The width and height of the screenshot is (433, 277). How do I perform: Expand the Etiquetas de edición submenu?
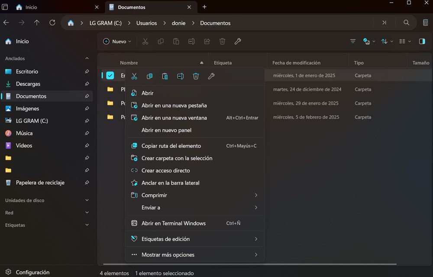(x=195, y=239)
